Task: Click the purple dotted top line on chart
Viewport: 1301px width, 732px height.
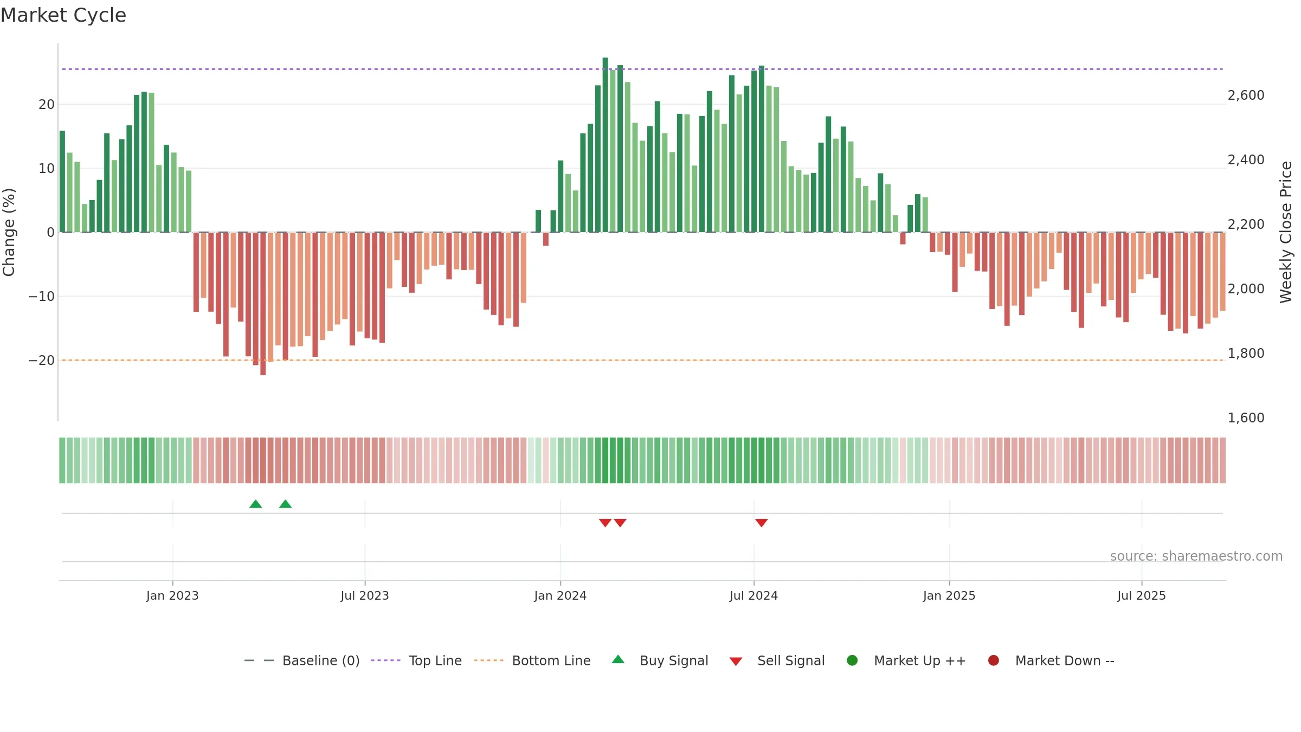Action: click(x=642, y=69)
